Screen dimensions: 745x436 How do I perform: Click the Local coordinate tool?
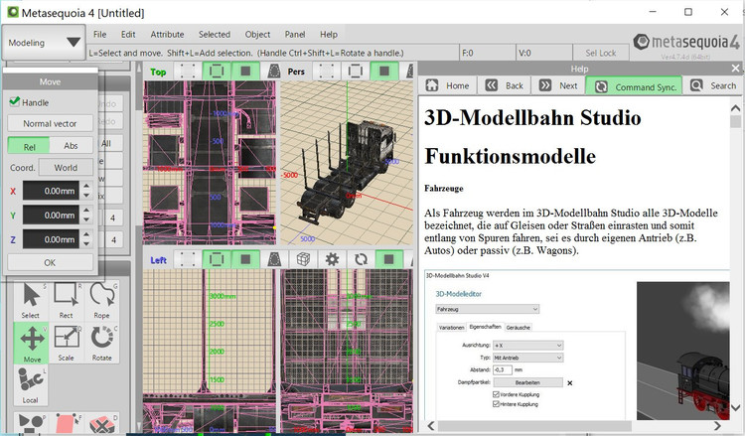[30, 385]
